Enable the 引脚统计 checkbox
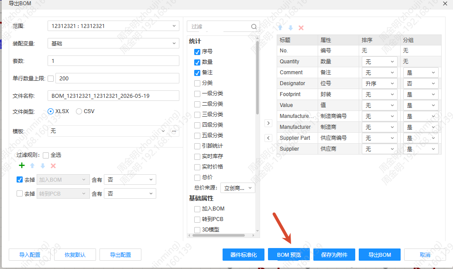 (197, 146)
